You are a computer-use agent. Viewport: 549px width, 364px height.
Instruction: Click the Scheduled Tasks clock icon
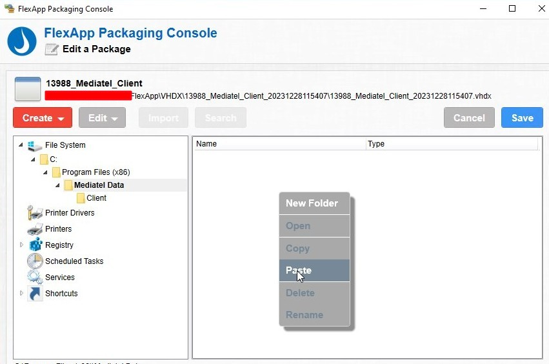point(35,261)
